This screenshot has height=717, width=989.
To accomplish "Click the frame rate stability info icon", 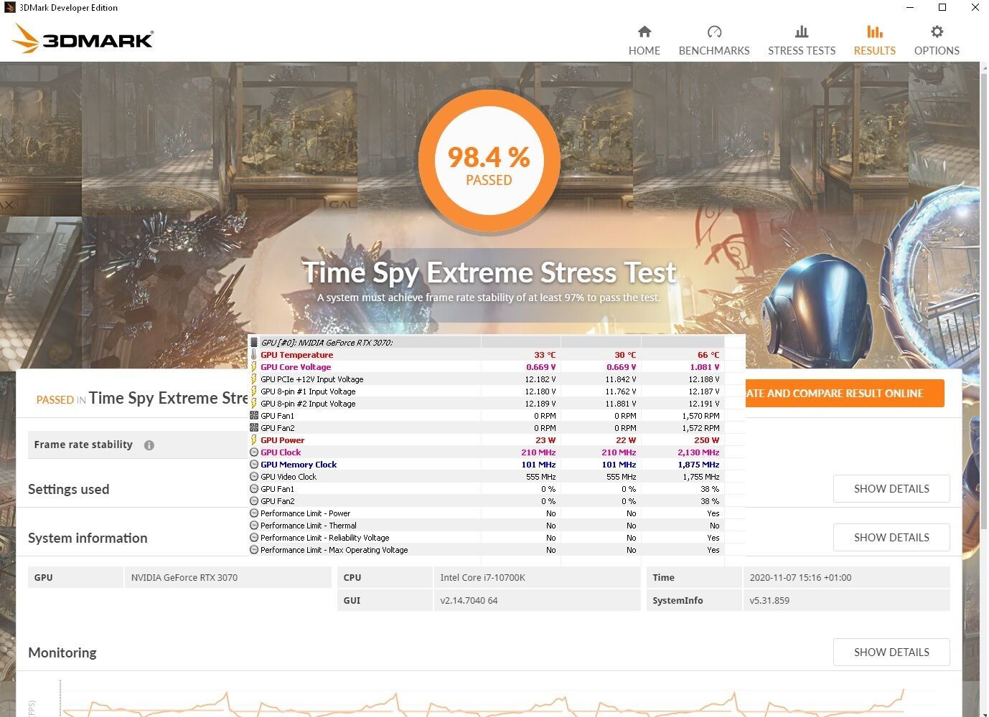I will [149, 445].
